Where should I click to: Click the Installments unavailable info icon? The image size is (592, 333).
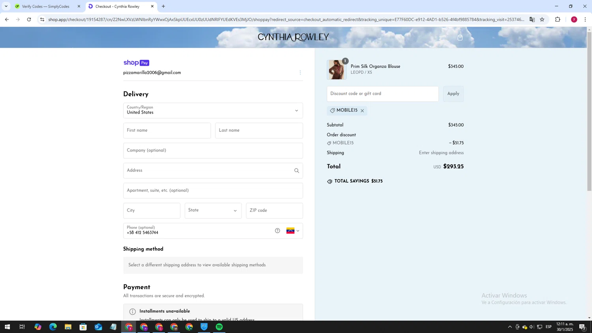click(133, 312)
